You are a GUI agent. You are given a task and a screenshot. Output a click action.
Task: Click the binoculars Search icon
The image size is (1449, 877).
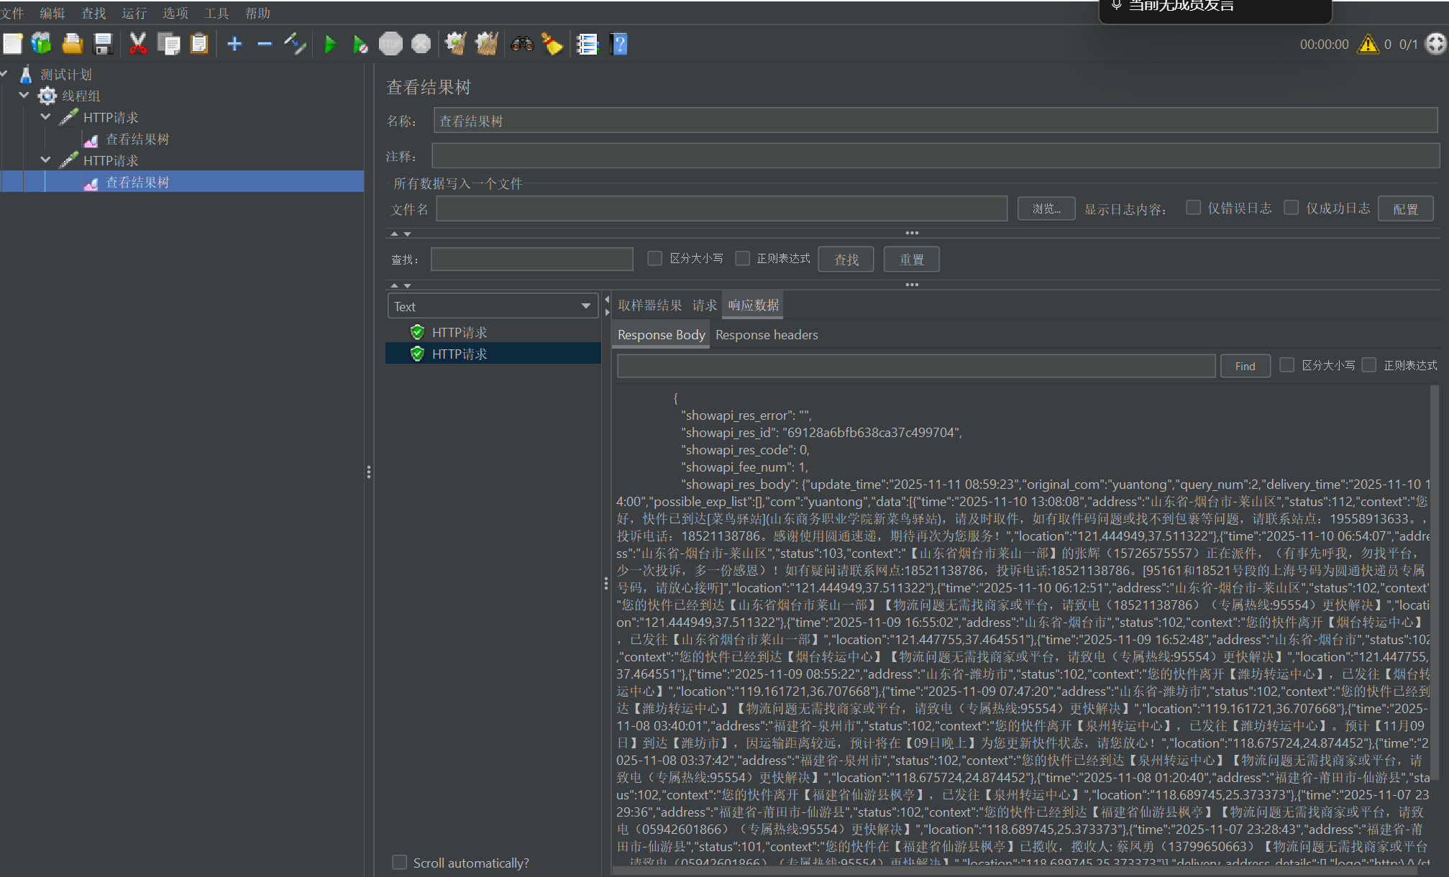tap(522, 45)
